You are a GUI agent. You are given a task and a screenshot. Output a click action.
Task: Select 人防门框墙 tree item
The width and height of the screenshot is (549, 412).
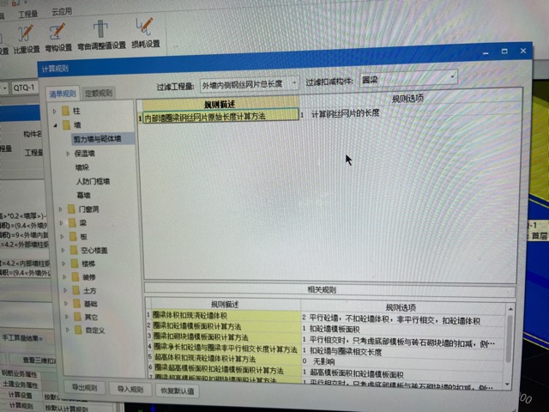click(93, 181)
